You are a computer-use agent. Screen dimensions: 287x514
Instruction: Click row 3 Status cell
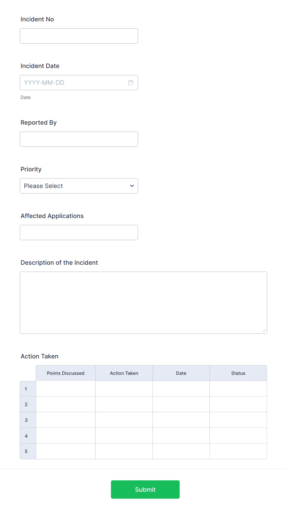click(x=238, y=420)
